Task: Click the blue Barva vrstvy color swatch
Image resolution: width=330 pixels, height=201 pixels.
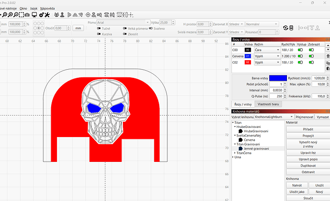Action: point(277,78)
